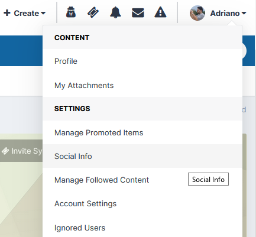
Task: Open the warning triangle reports icon
Action: tap(160, 12)
